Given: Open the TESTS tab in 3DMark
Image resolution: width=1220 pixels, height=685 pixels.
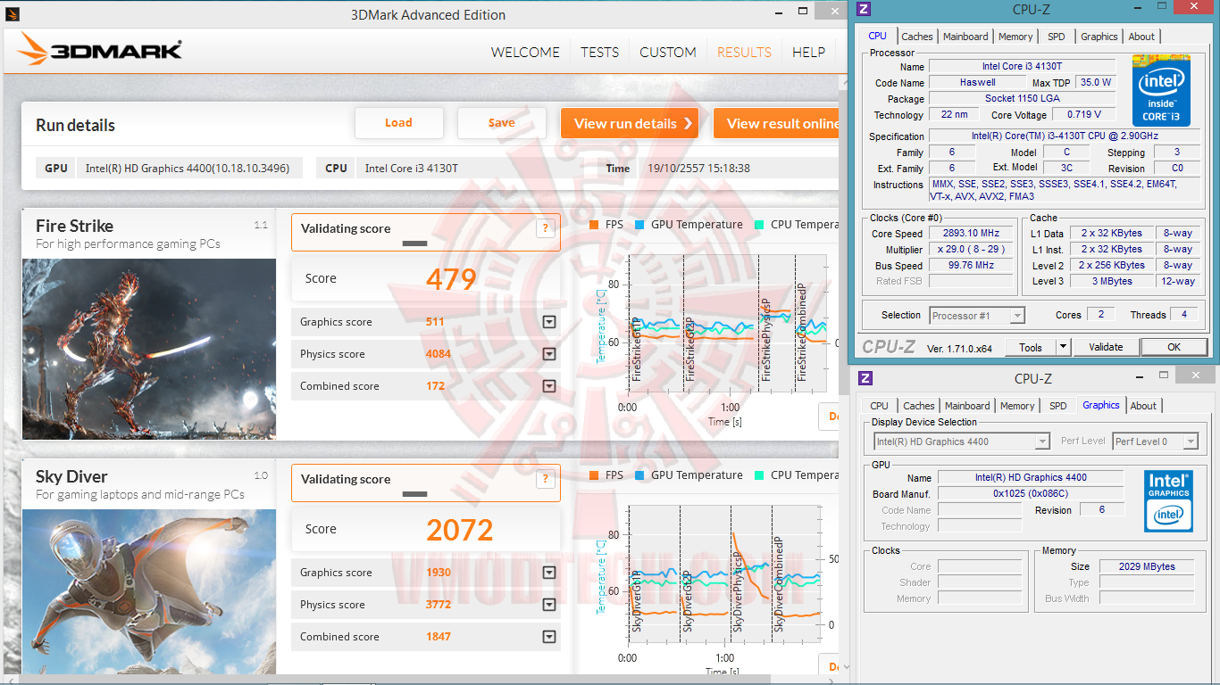Looking at the screenshot, I should (599, 52).
